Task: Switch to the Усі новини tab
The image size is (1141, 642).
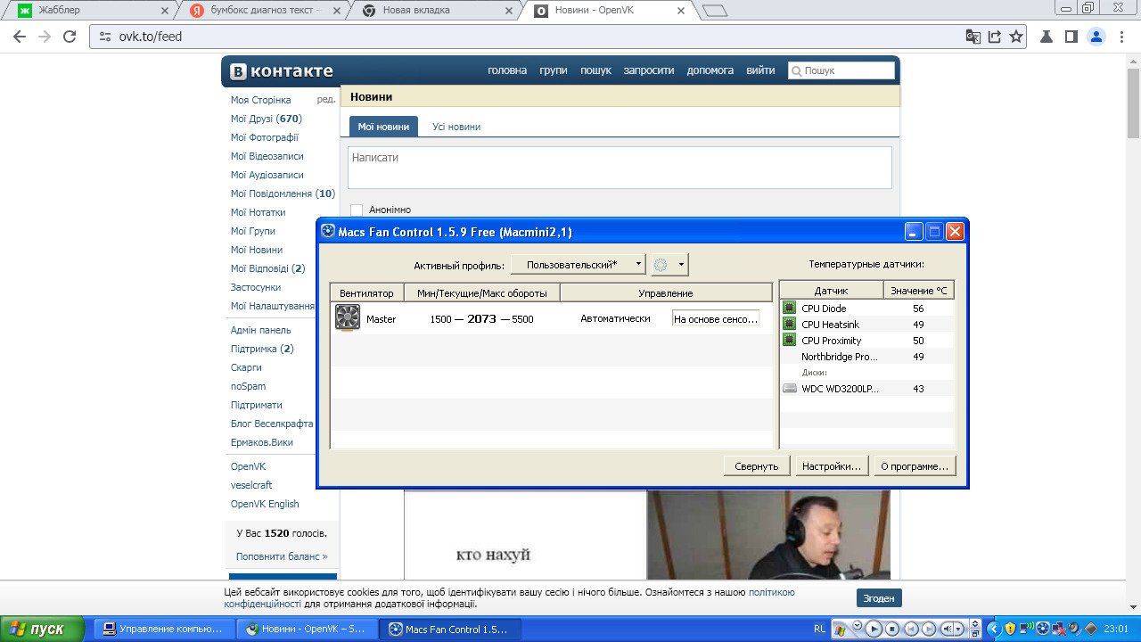Action: coord(456,127)
